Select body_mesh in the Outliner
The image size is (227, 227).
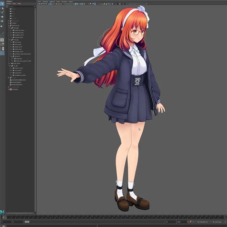click(17, 63)
